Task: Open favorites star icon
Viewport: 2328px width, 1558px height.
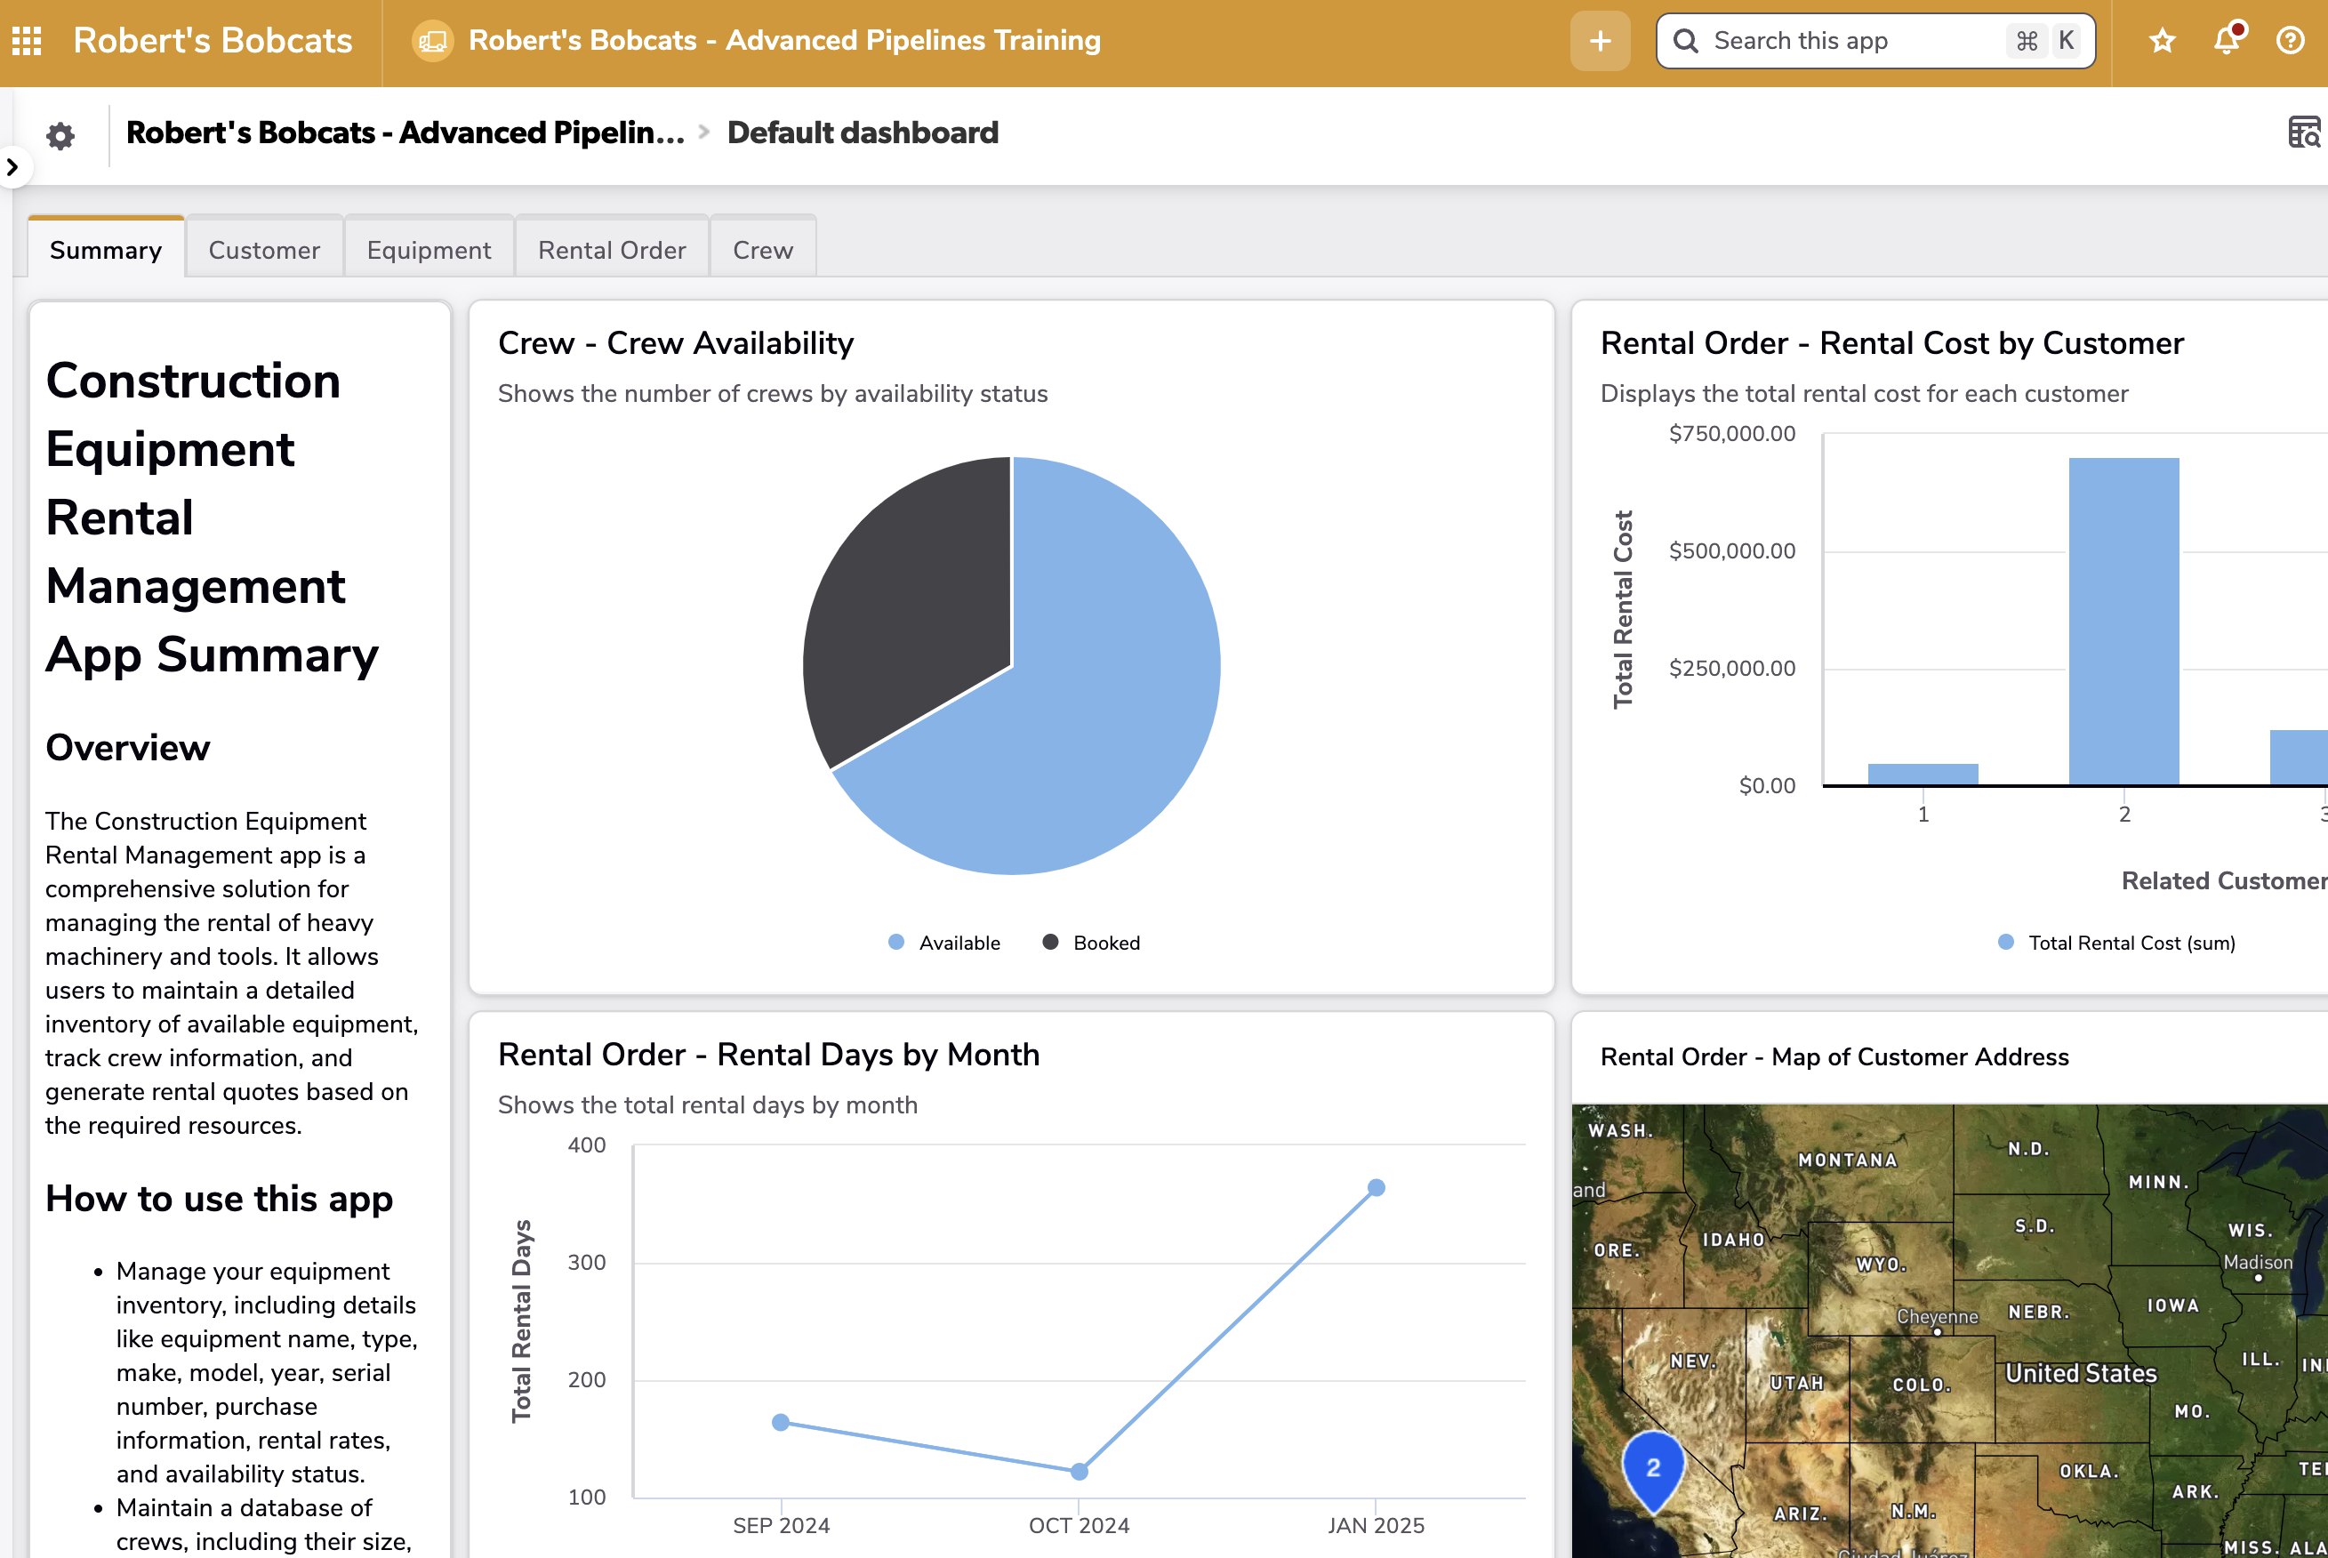Action: [2162, 41]
